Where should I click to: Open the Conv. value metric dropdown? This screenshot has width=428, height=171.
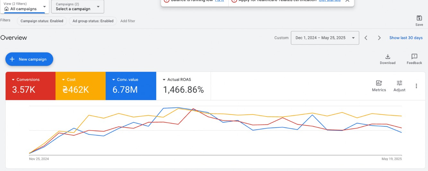point(125,80)
